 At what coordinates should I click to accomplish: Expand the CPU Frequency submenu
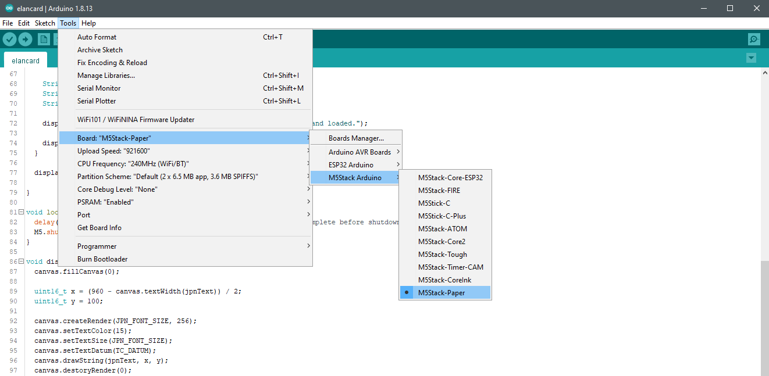click(185, 164)
